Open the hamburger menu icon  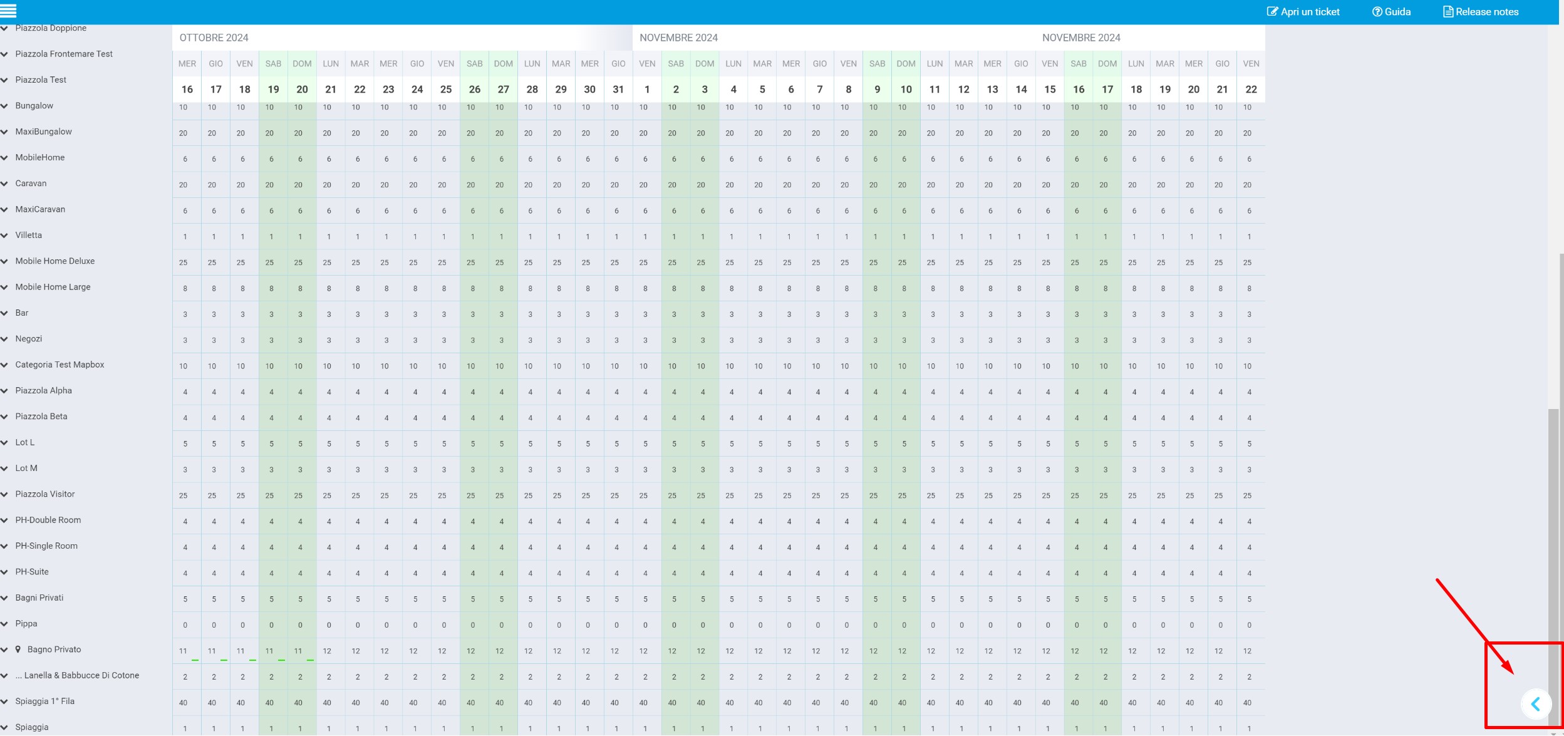(8, 11)
